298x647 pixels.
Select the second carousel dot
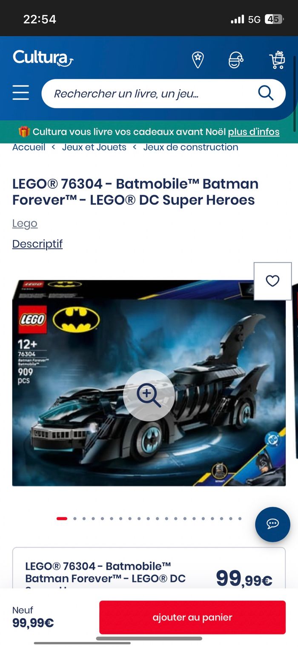pyautogui.click(x=75, y=519)
